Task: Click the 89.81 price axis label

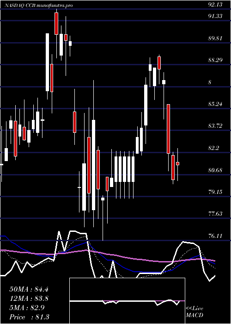Action: pos(215,38)
